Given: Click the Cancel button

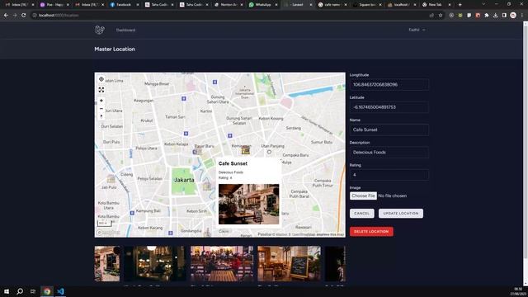Looking at the screenshot, I should coord(362,214).
